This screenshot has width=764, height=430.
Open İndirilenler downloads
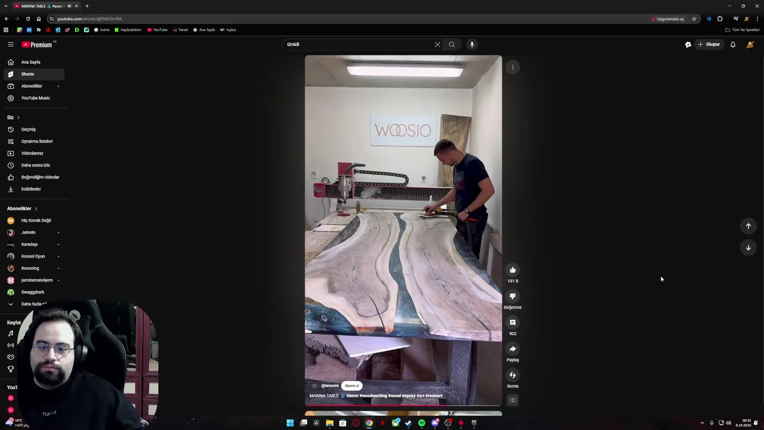coord(33,189)
